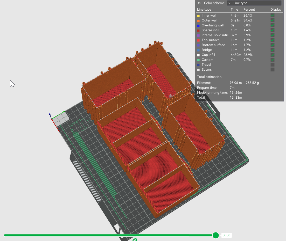Click the Display column header
Viewport: 286px width, 241px height.
coord(276,9)
